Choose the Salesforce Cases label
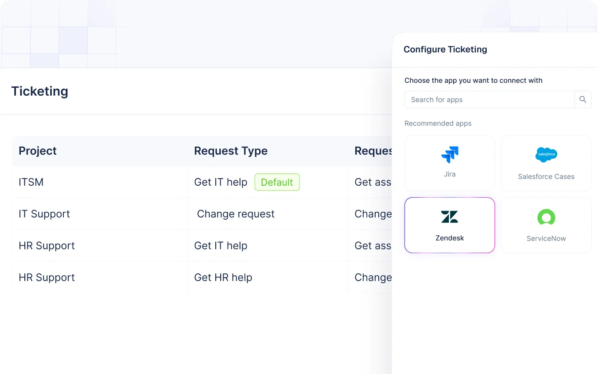The width and height of the screenshot is (598, 374). pyautogui.click(x=546, y=176)
